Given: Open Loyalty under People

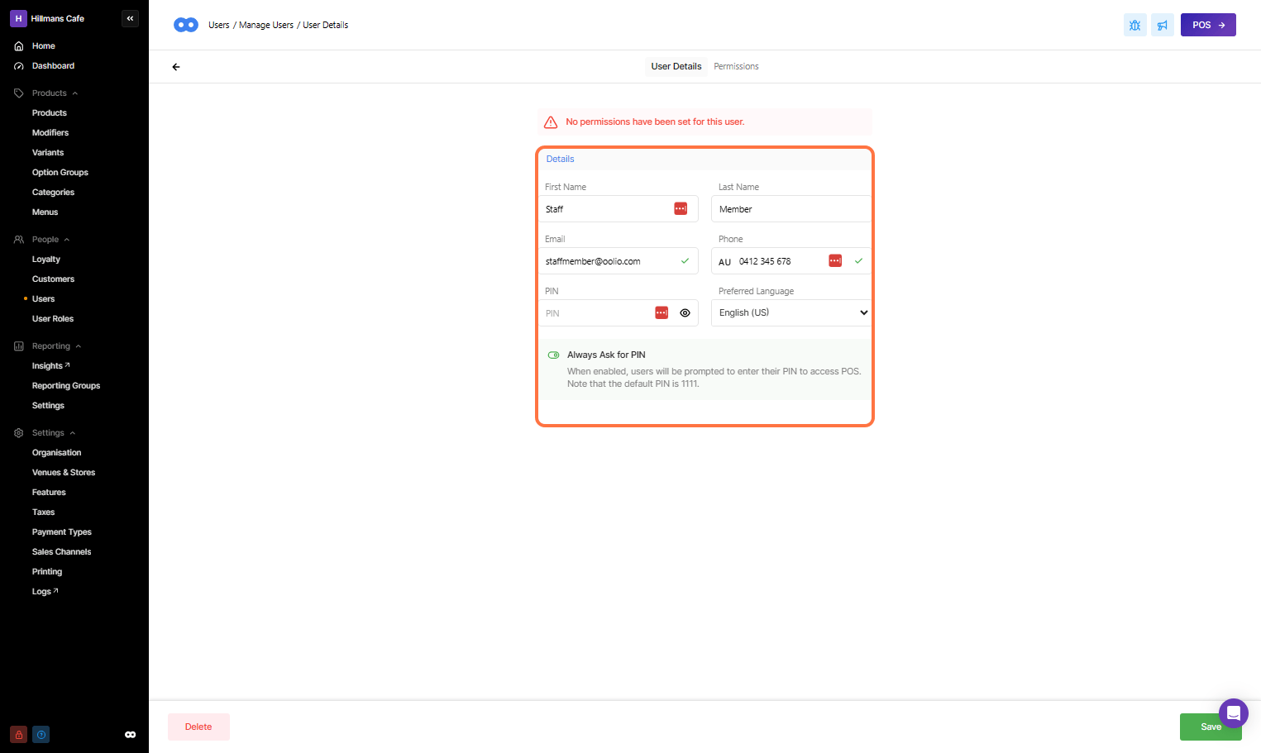Looking at the screenshot, I should pyautogui.click(x=46, y=260).
